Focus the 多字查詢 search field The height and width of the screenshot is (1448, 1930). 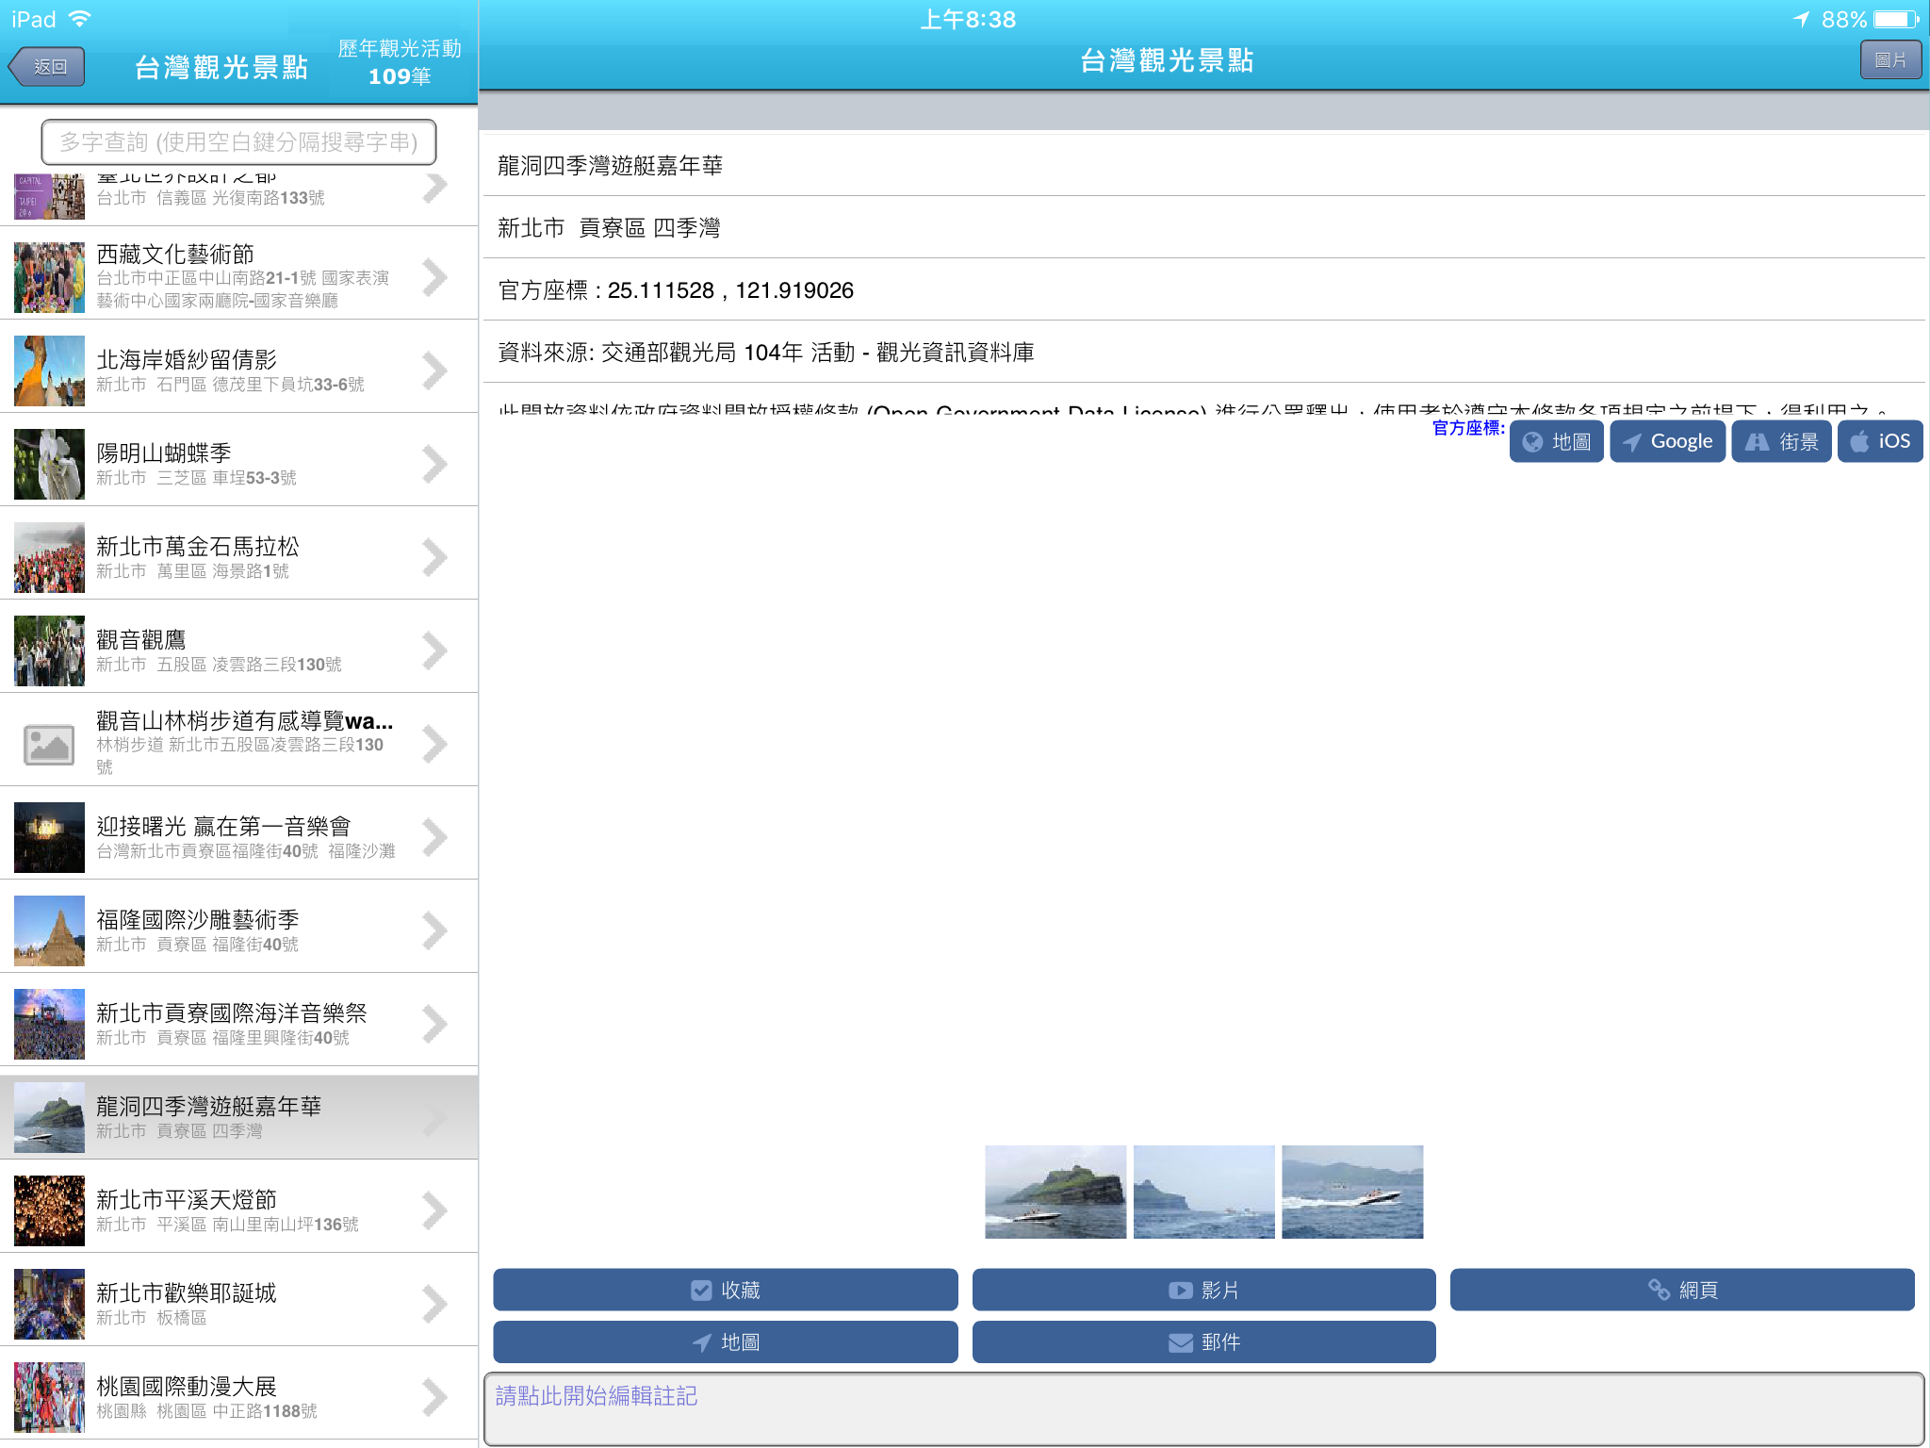[238, 142]
